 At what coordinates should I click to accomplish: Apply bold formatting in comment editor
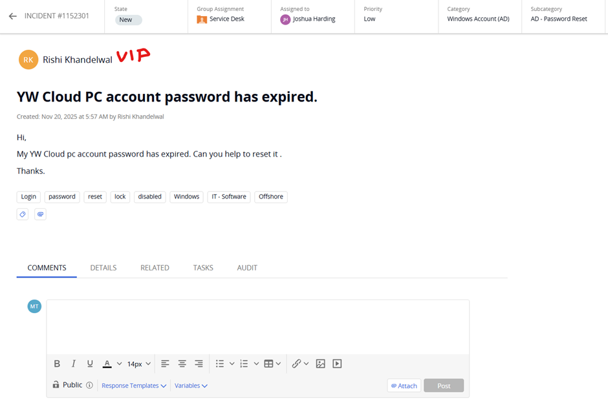point(57,364)
